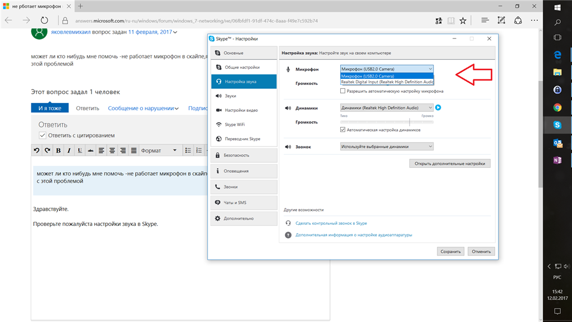Open Переводчик Skype settings
The height and width of the screenshot is (322, 572).
click(x=244, y=139)
